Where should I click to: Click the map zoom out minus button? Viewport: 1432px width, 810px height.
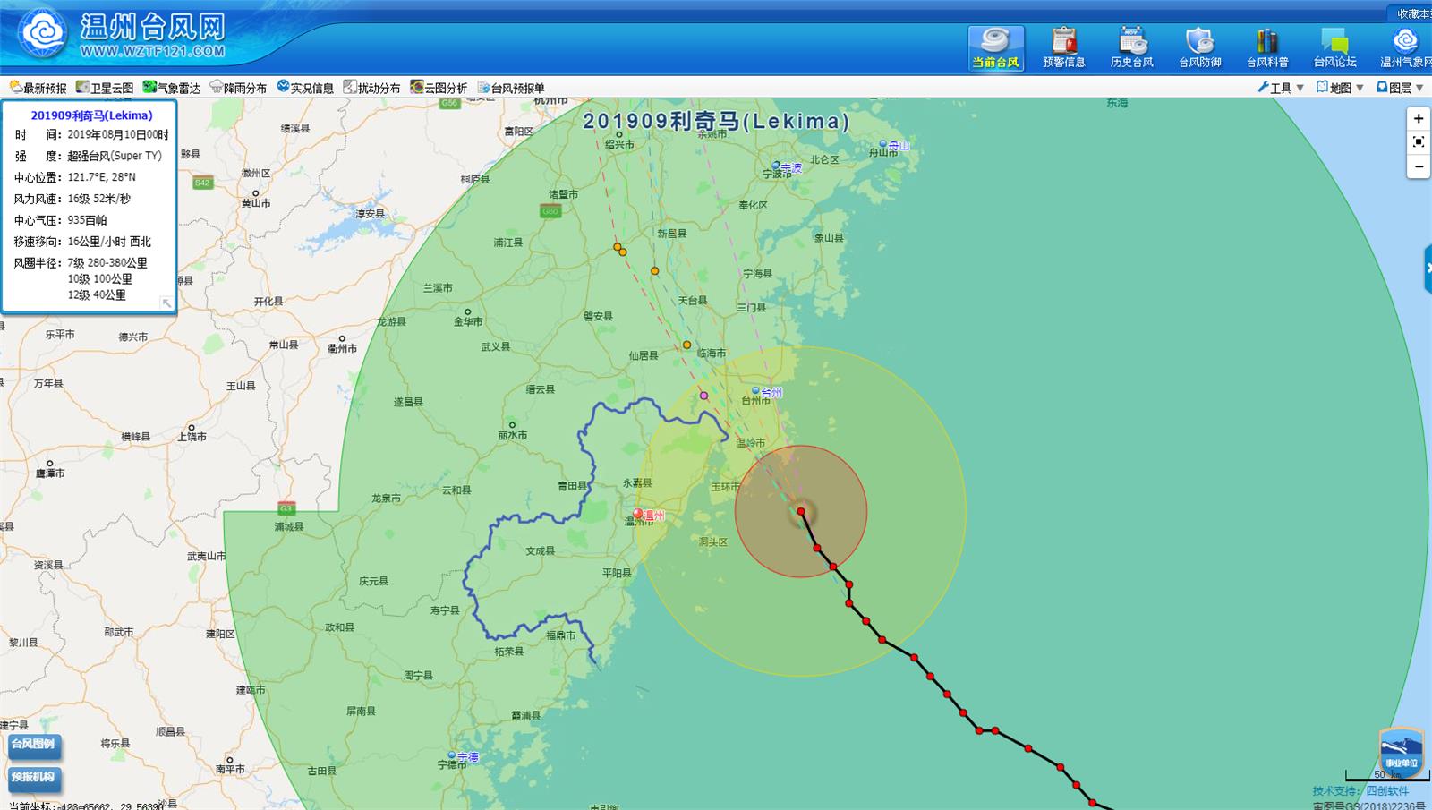[x=1418, y=166]
